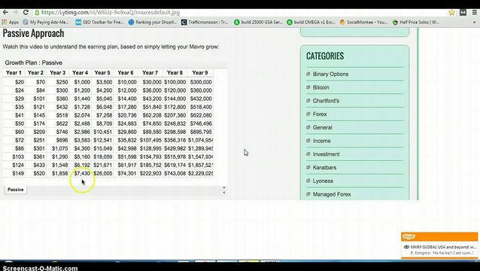Click the Skype logo in notification header

[409, 236]
